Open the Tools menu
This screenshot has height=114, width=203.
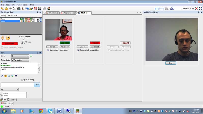tap(8, 5)
